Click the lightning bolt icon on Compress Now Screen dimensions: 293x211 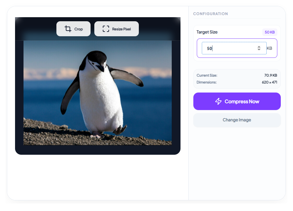point(218,101)
